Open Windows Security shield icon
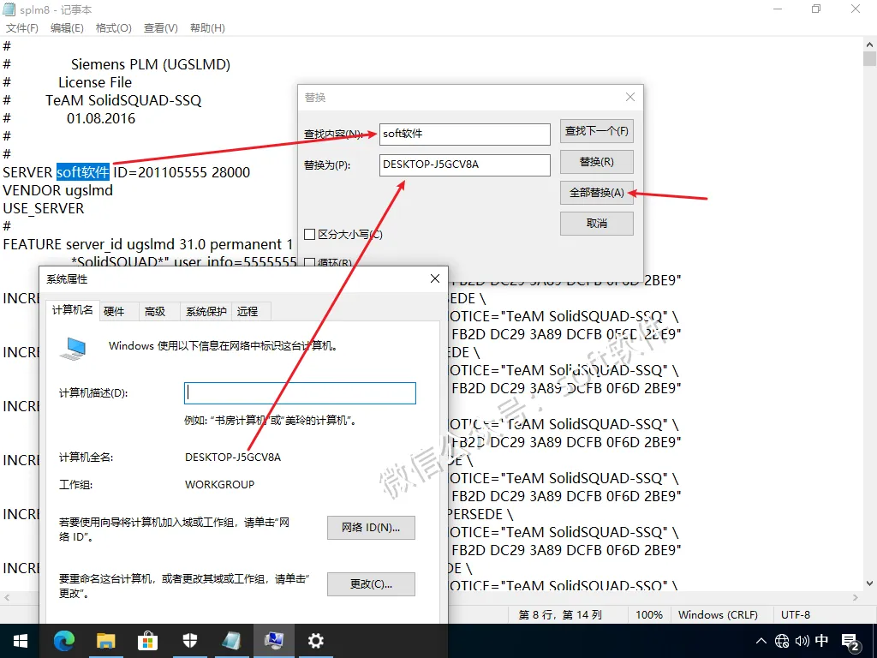 [189, 641]
